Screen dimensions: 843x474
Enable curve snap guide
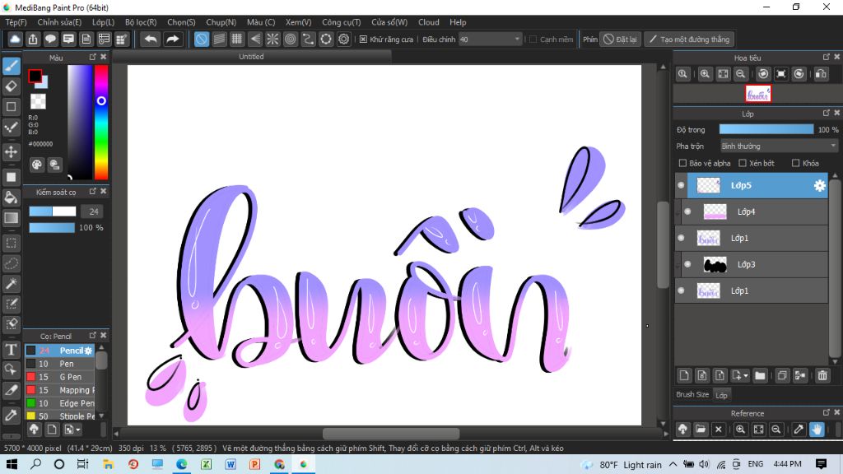click(x=308, y=39)
